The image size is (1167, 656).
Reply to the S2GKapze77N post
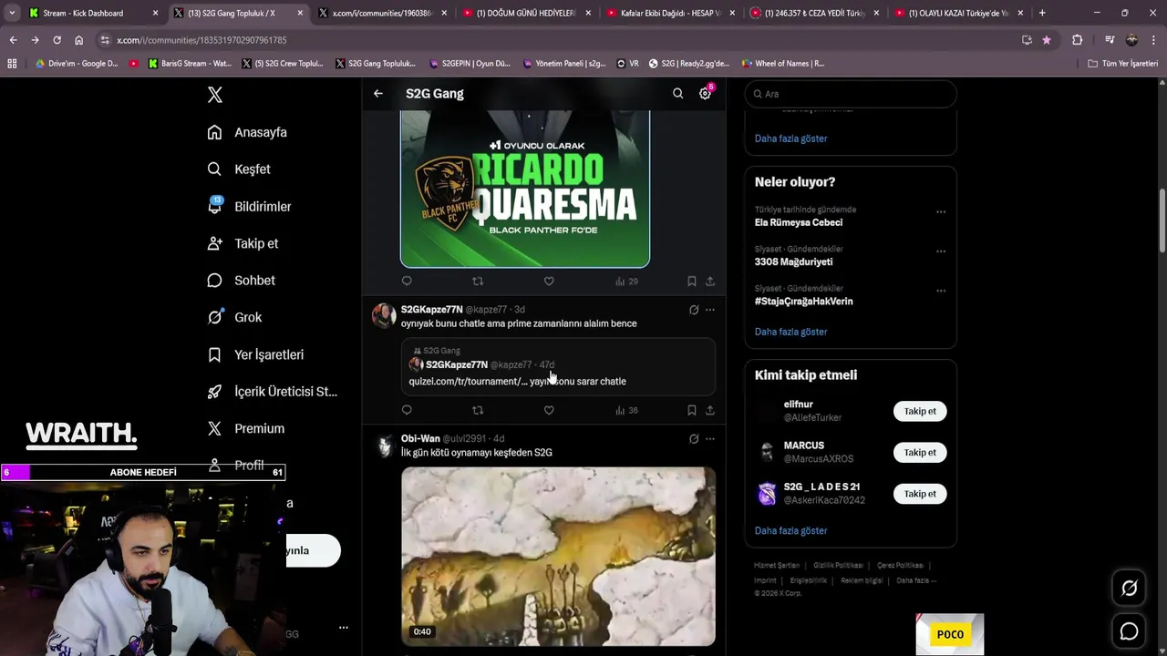(407, 410)
